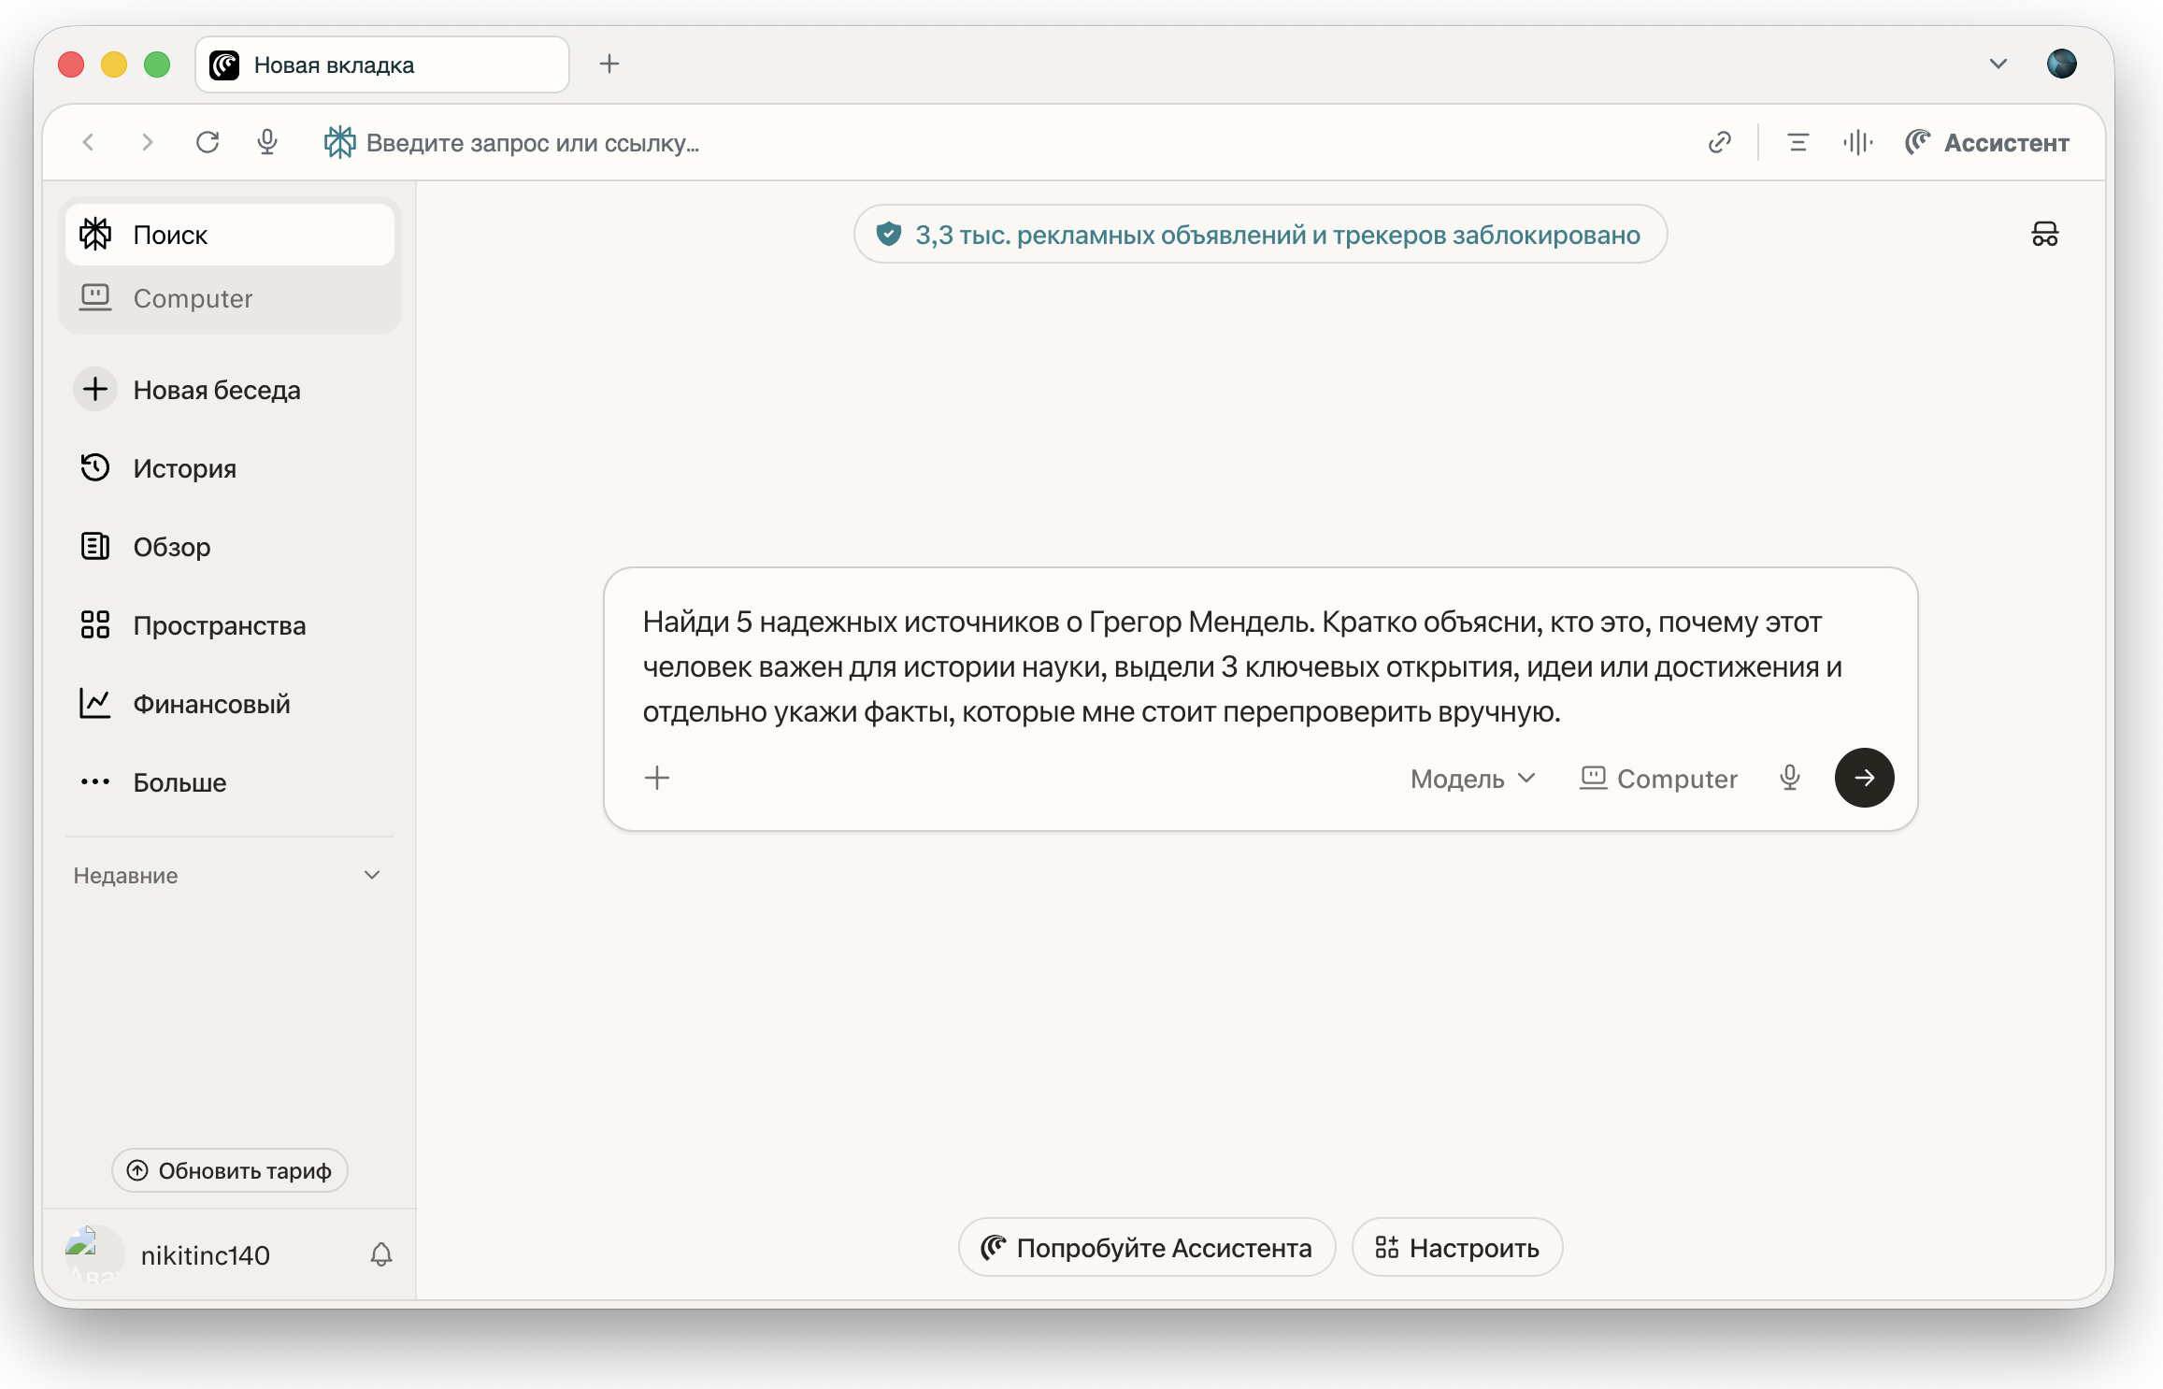
Task: Open notifications bell
Action: coord(381,1254)
